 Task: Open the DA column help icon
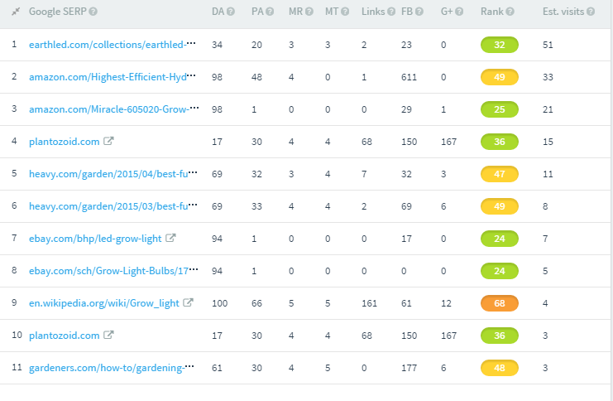(x=231, y=12)
